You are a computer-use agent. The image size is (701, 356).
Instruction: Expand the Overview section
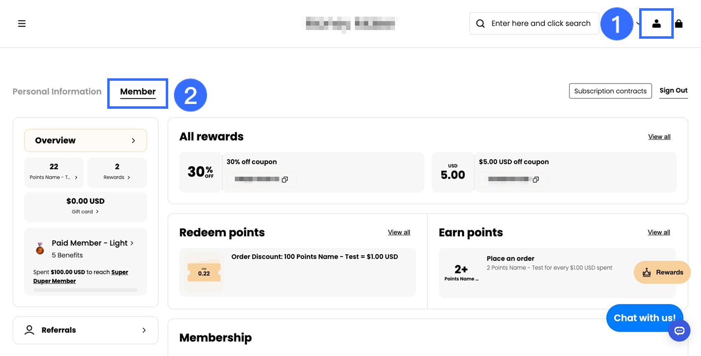pyautogui.click(x=86, y=141)
